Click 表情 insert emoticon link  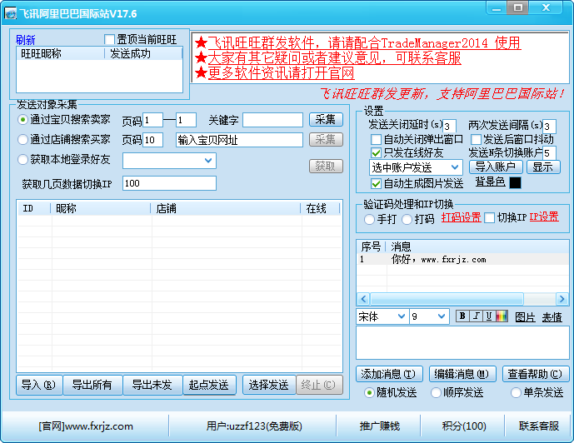(x=552, y=317)
